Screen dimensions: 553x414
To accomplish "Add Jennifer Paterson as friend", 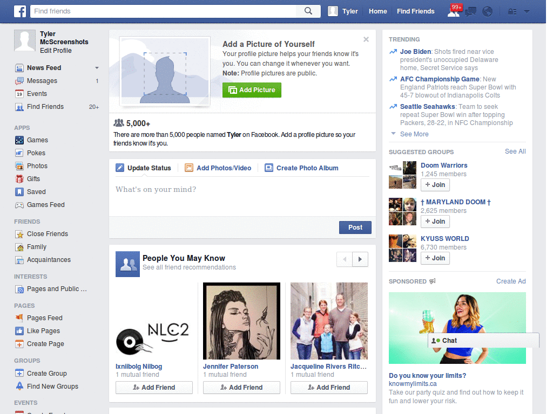I will (x=241, y=388).
